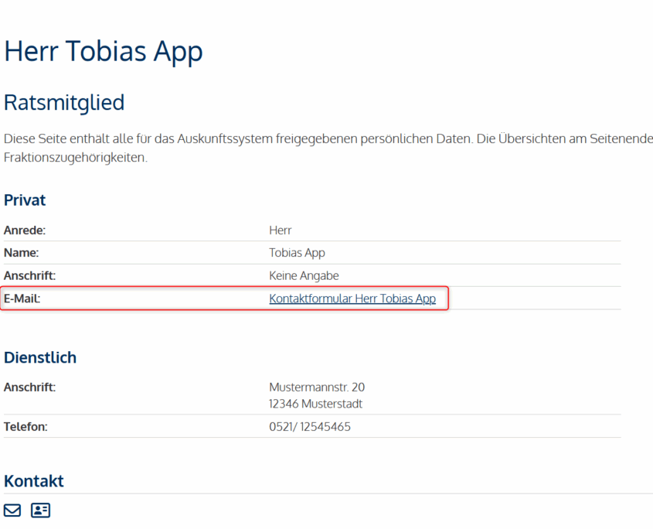Screen dimensions: 653x529
Task: Click the Herr Tobias App page title
Action: pyautogui.click(x=104, y=51)
